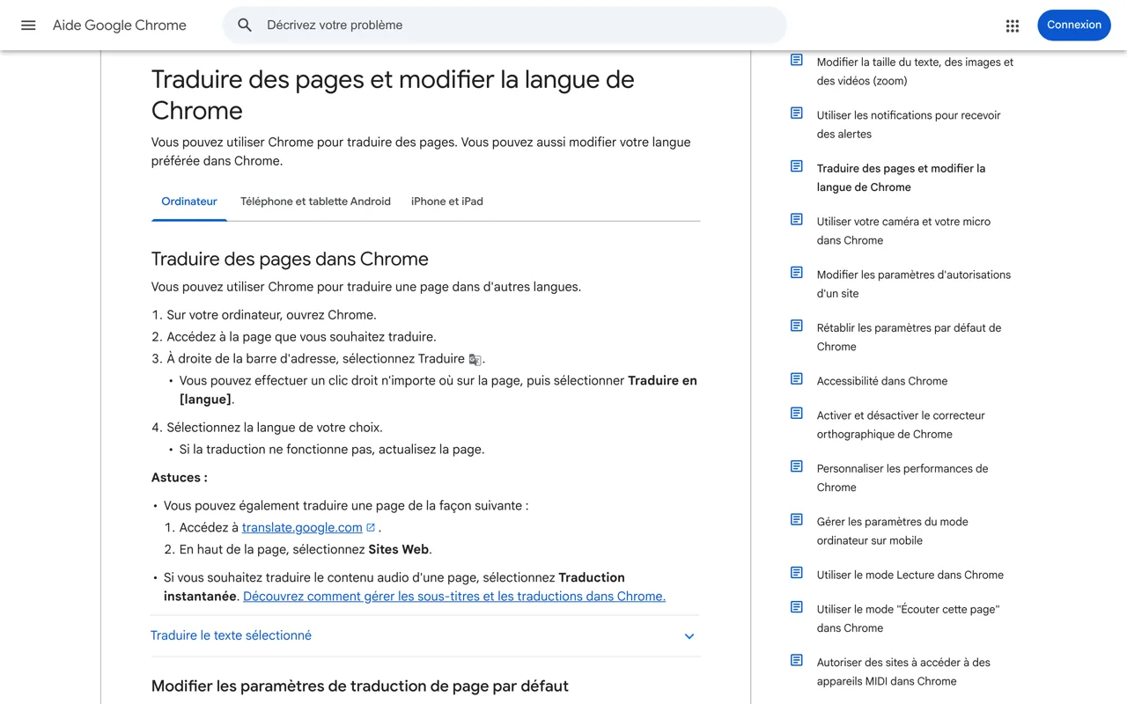Click article icon beside 'Activer et désactiver le correcteur'
The image size is (1127, 704).
tap(797, 414)
